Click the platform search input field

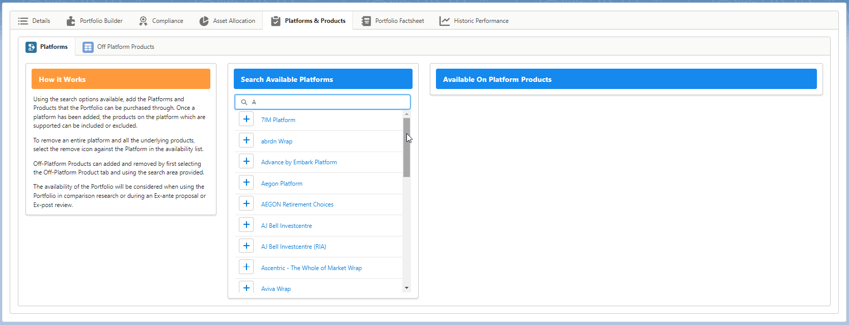322,102
